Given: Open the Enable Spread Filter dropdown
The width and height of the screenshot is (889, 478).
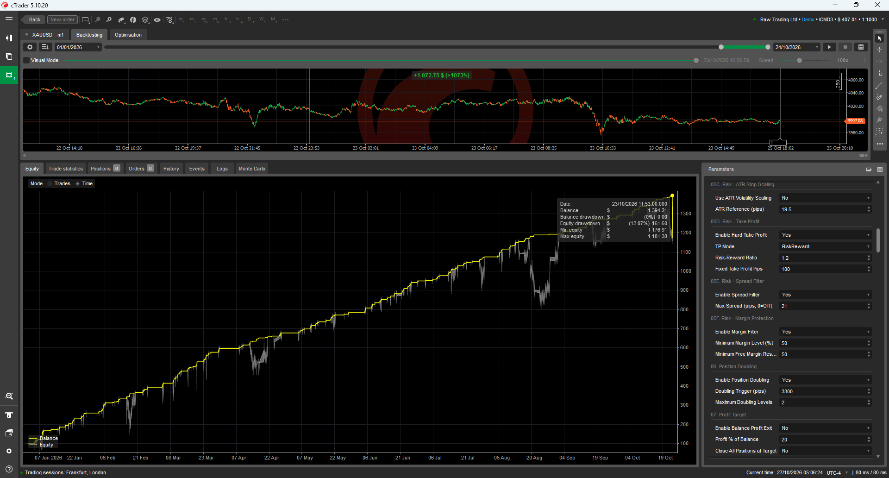Looking at the screenshot, I should (x=825, y=295).
